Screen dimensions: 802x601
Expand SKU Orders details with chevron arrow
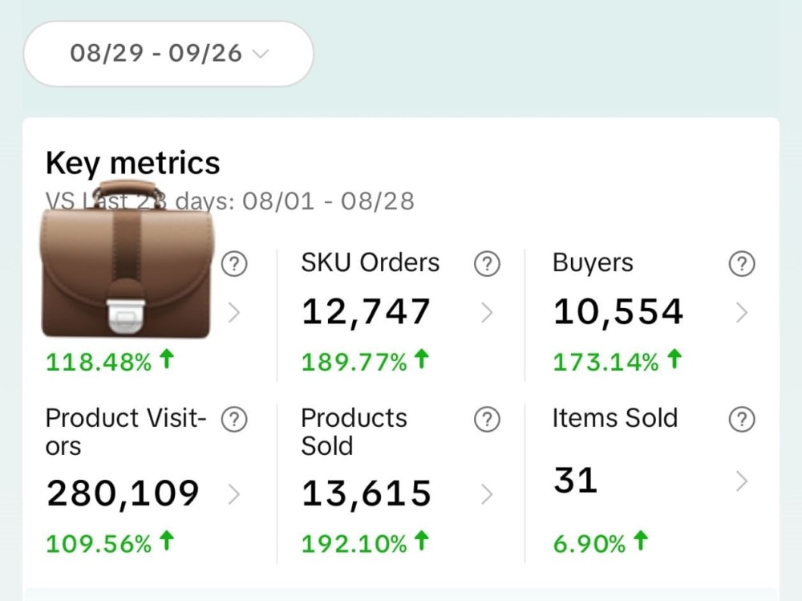tap(487, 313)
